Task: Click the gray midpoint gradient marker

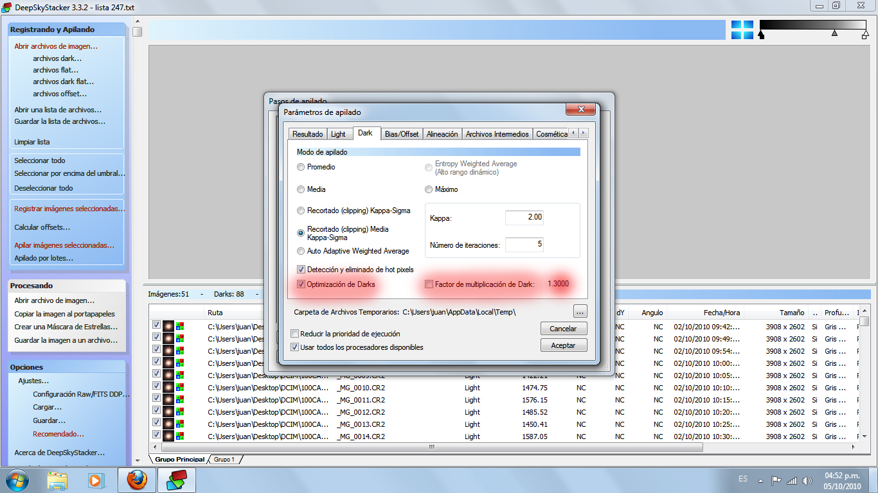Action: [x=834, y=33]
